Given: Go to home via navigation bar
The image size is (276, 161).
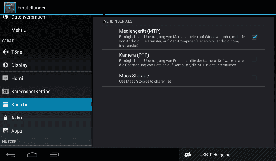Looking at the screenshot, I should point(32,155).
